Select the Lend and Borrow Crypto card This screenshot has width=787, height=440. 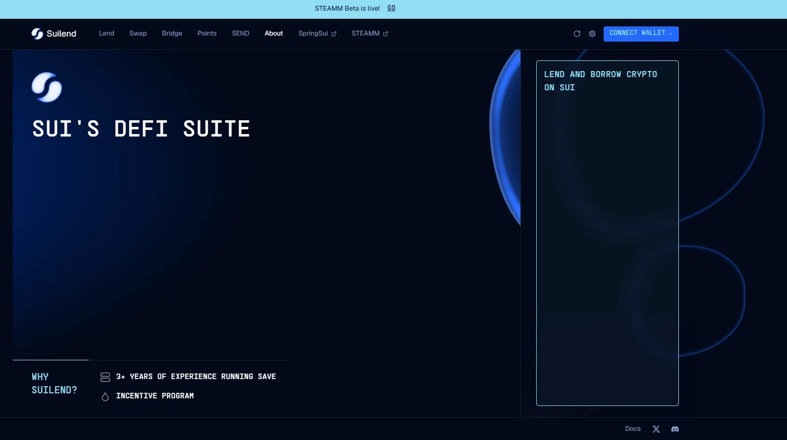[607, 233]
